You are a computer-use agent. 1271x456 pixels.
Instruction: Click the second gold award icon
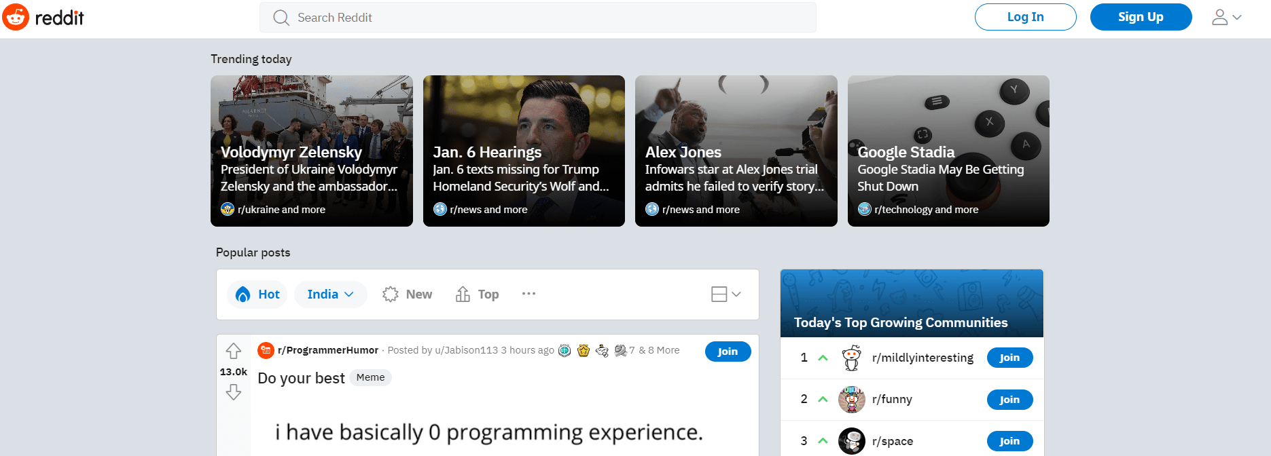(x=583, y=350)
